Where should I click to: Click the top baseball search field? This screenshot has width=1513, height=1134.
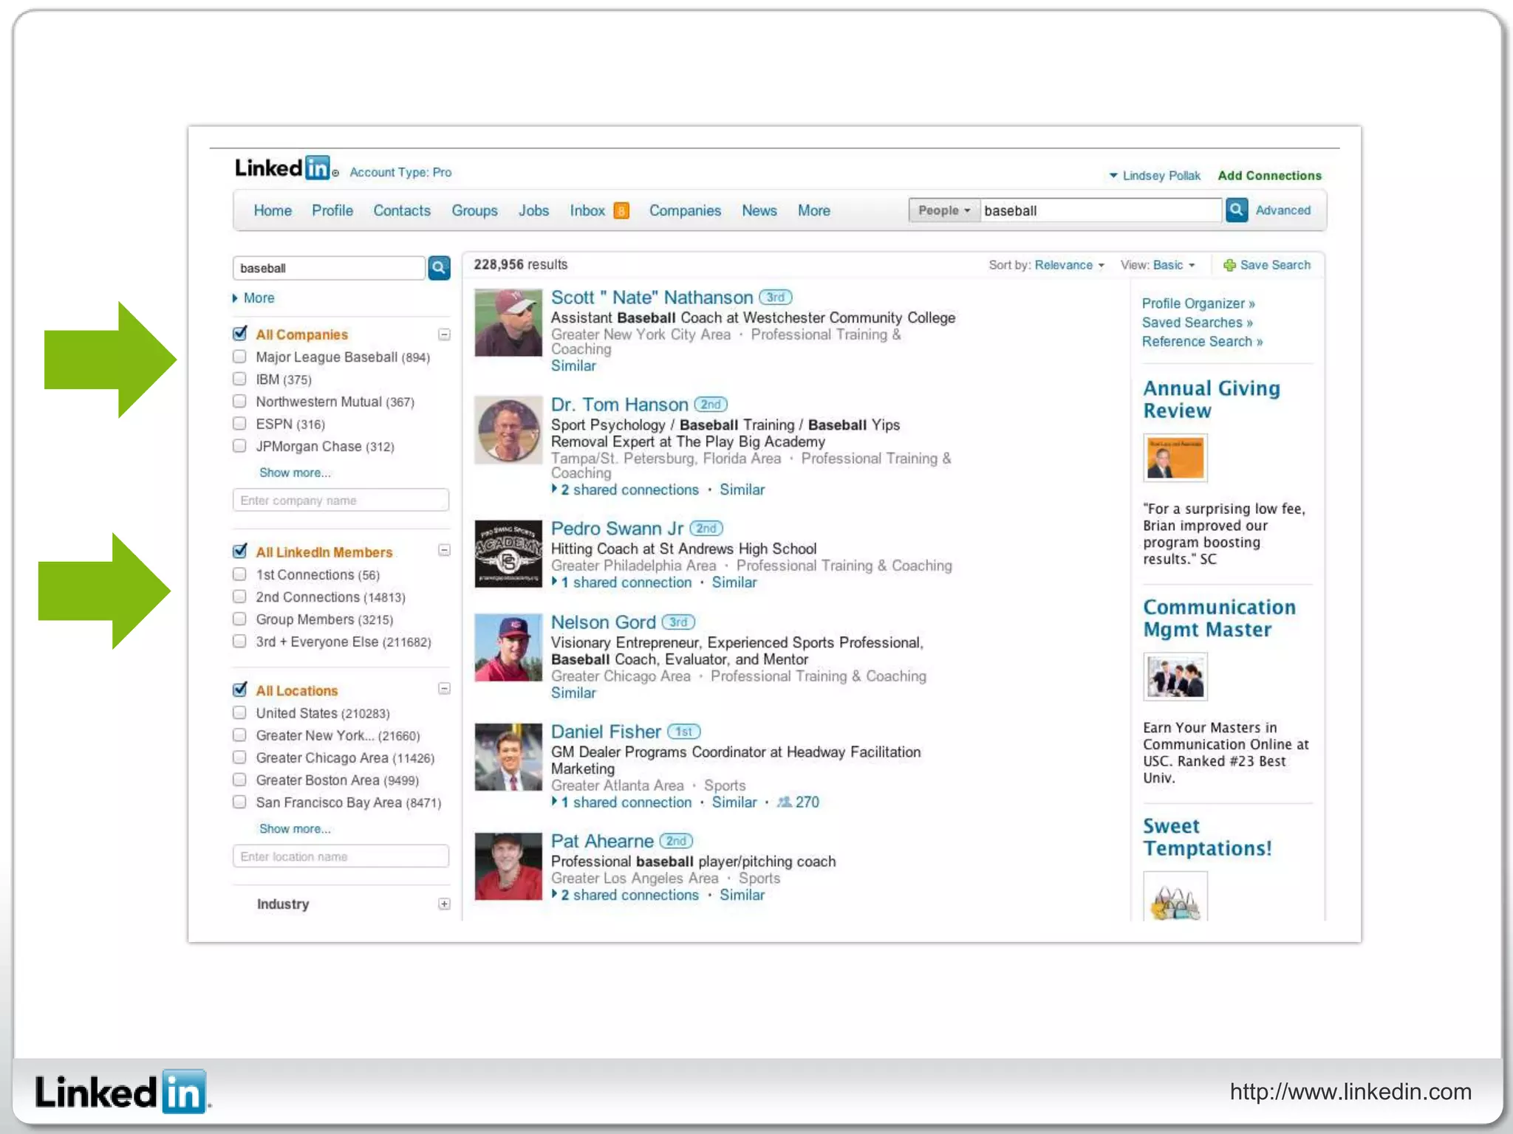pyautogui.click(x=1101, y=210)
